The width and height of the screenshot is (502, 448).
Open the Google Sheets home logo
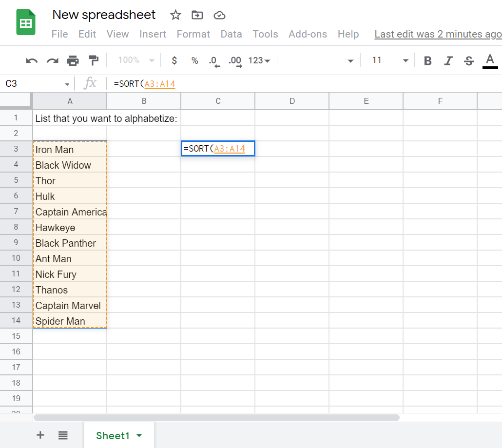26,22
